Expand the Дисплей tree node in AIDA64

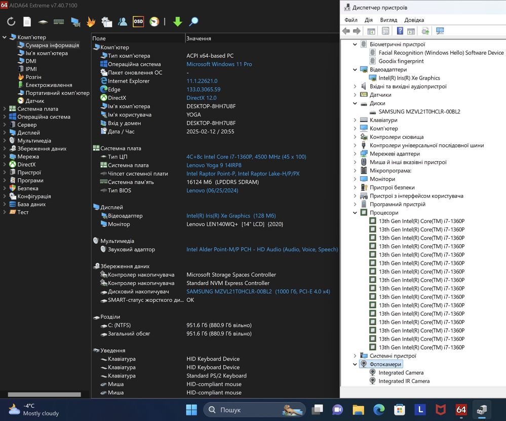(x=5, y=133)
